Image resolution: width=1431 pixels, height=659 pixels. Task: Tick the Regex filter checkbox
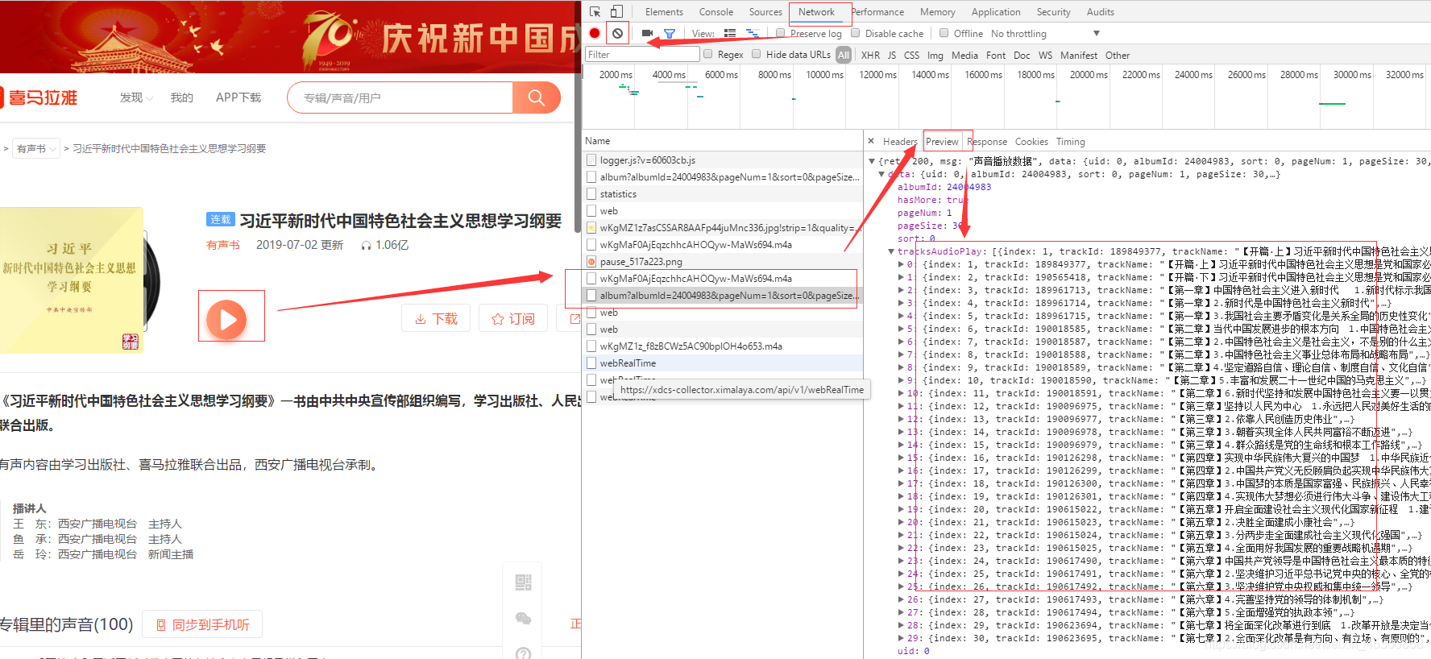[707, 54]
